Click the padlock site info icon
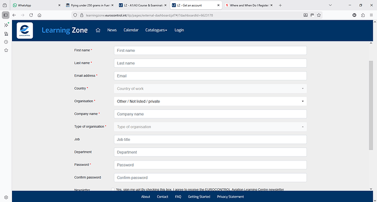This screenshot has height=202, width=377. (x=81, y=15)
